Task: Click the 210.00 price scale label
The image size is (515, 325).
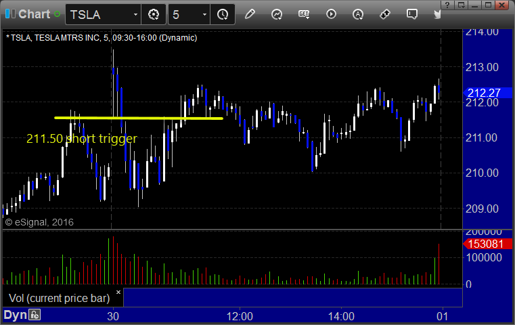Action: pos(482,173)
